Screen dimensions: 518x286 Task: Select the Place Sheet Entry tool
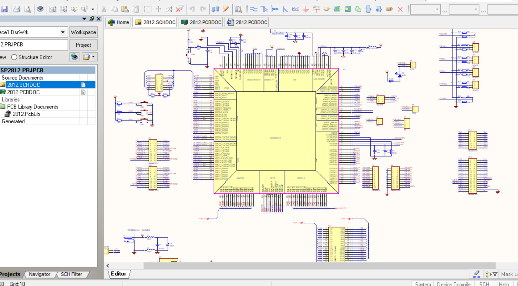click(x=348, y=9)
